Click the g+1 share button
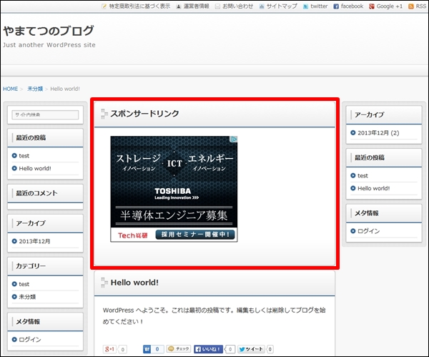Image resolution: width=429 pixels, height=357 pixels. pyautogui.click(x=110, y=349)
